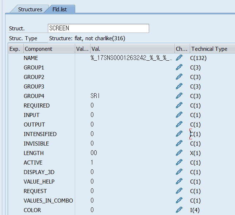
Task: Select the REQUEST component cell
Action: pyautogui.click(x=49, y=191)
